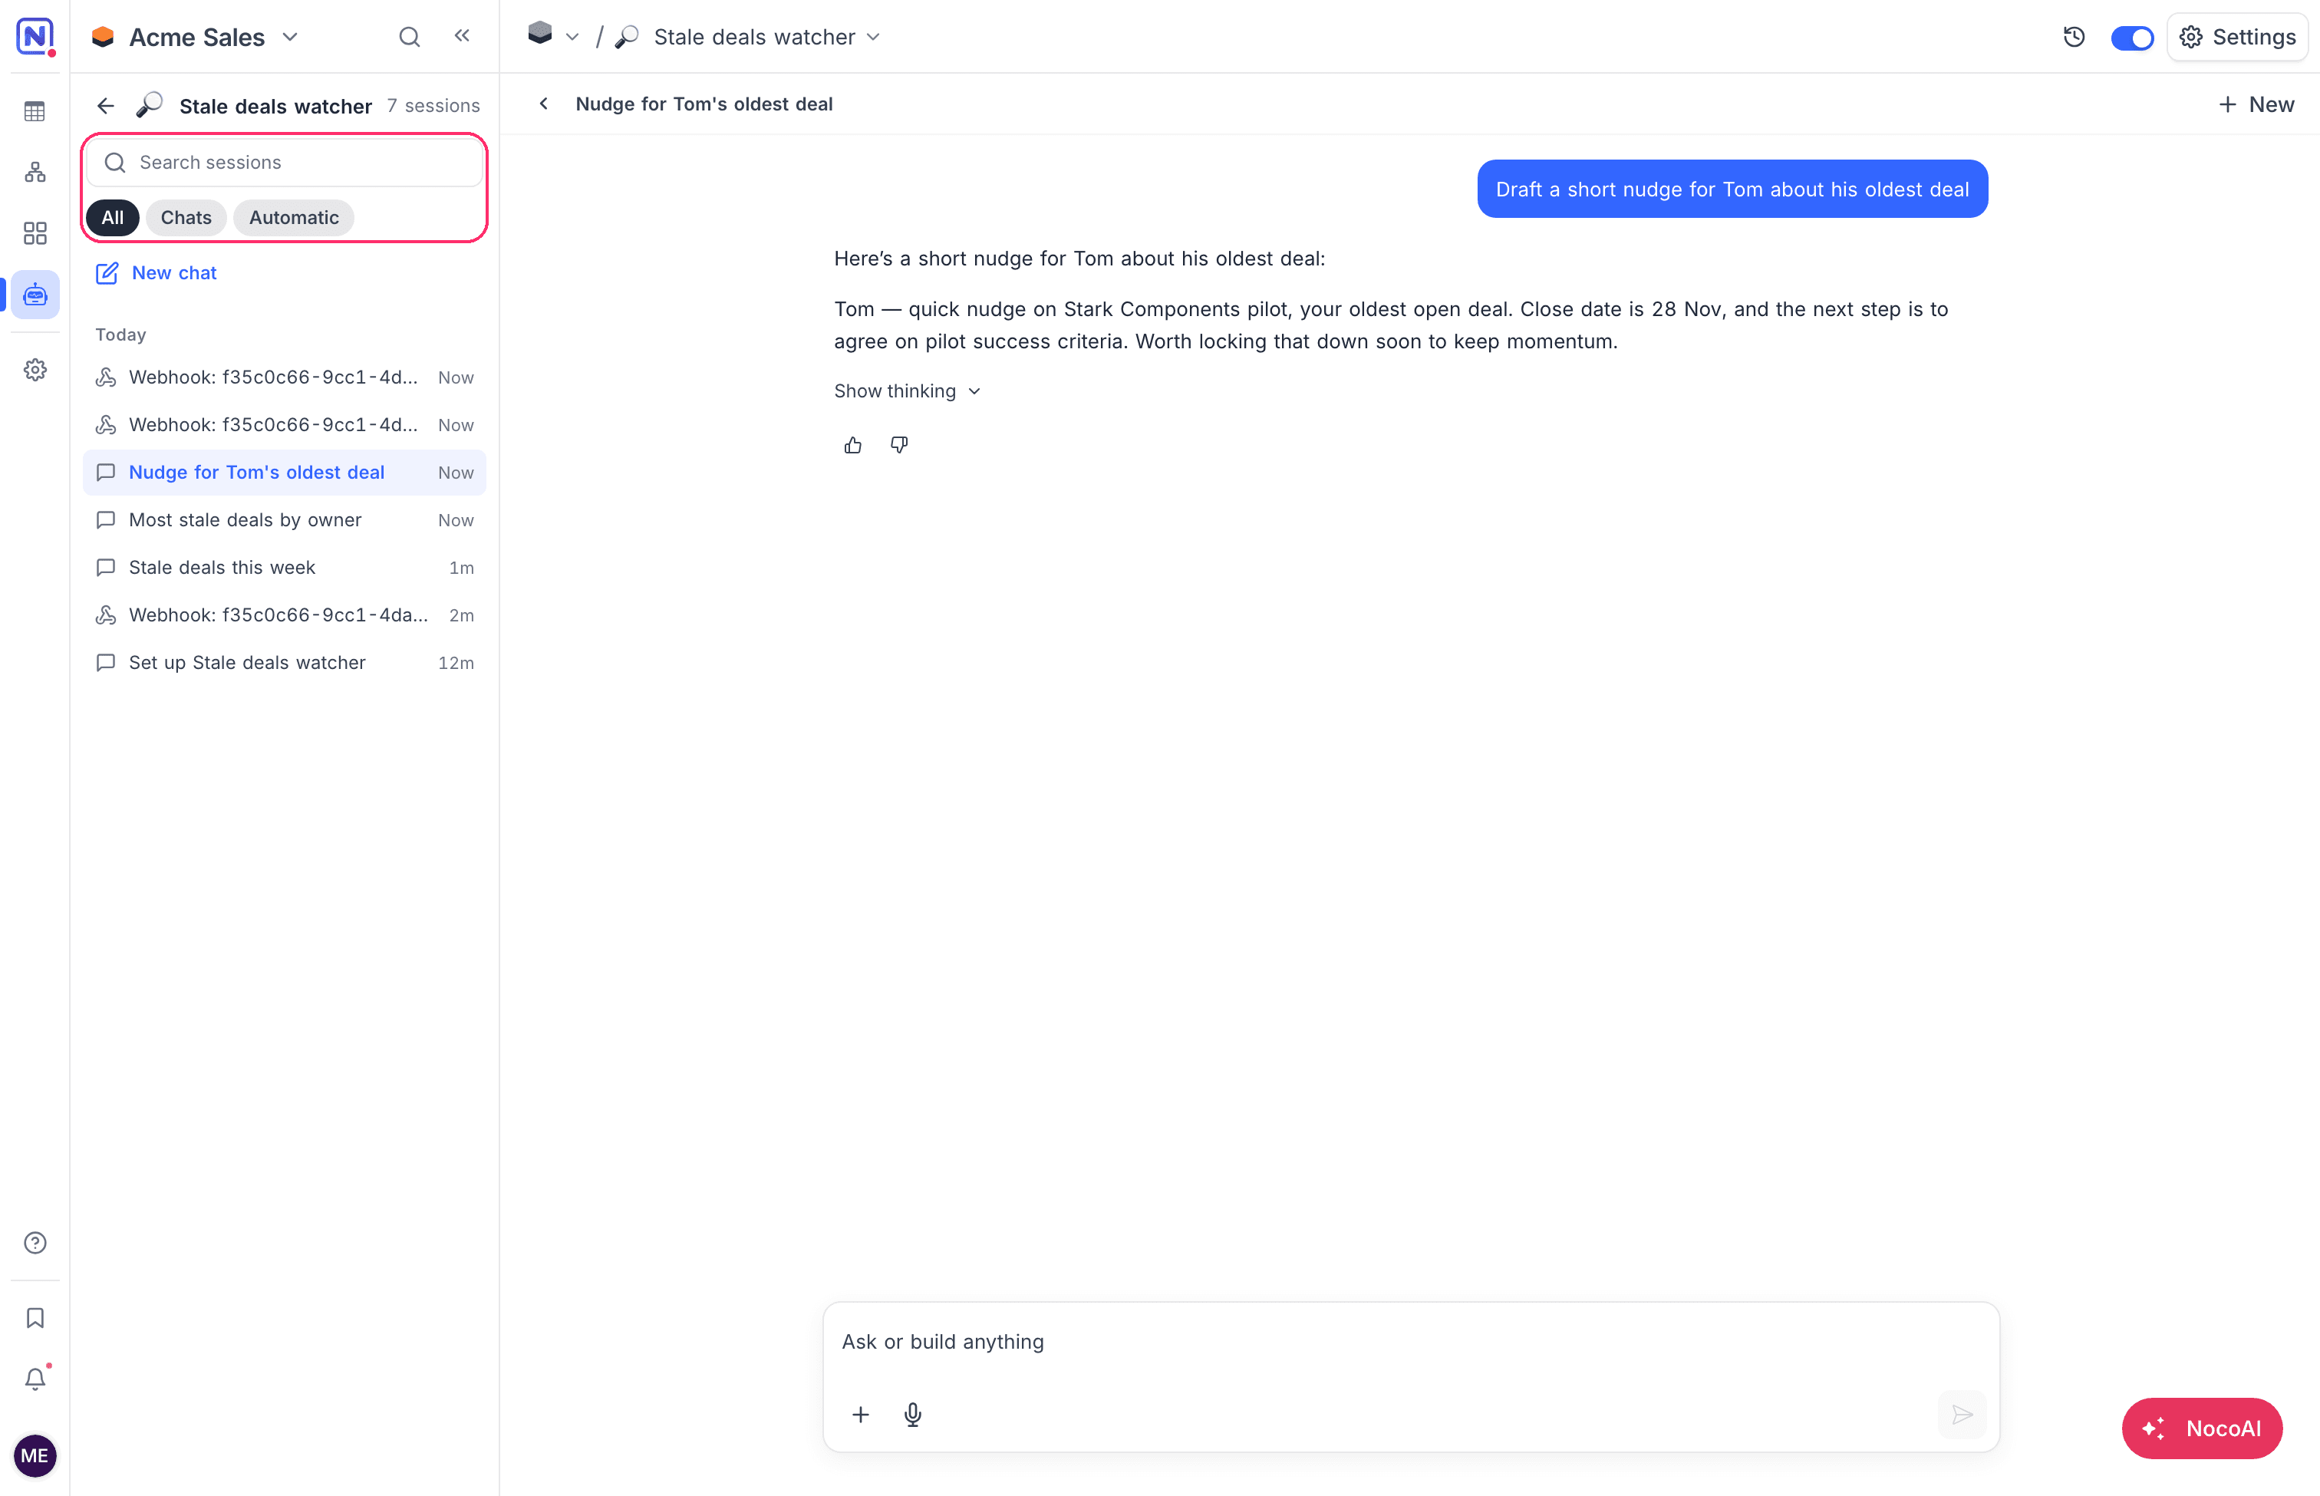Expand Show thinking

pos(908,390)
